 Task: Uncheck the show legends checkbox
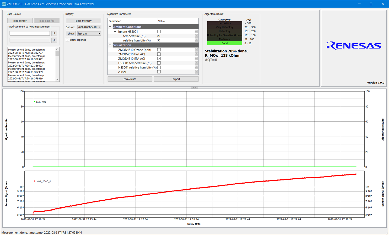[x=68, y=40]
